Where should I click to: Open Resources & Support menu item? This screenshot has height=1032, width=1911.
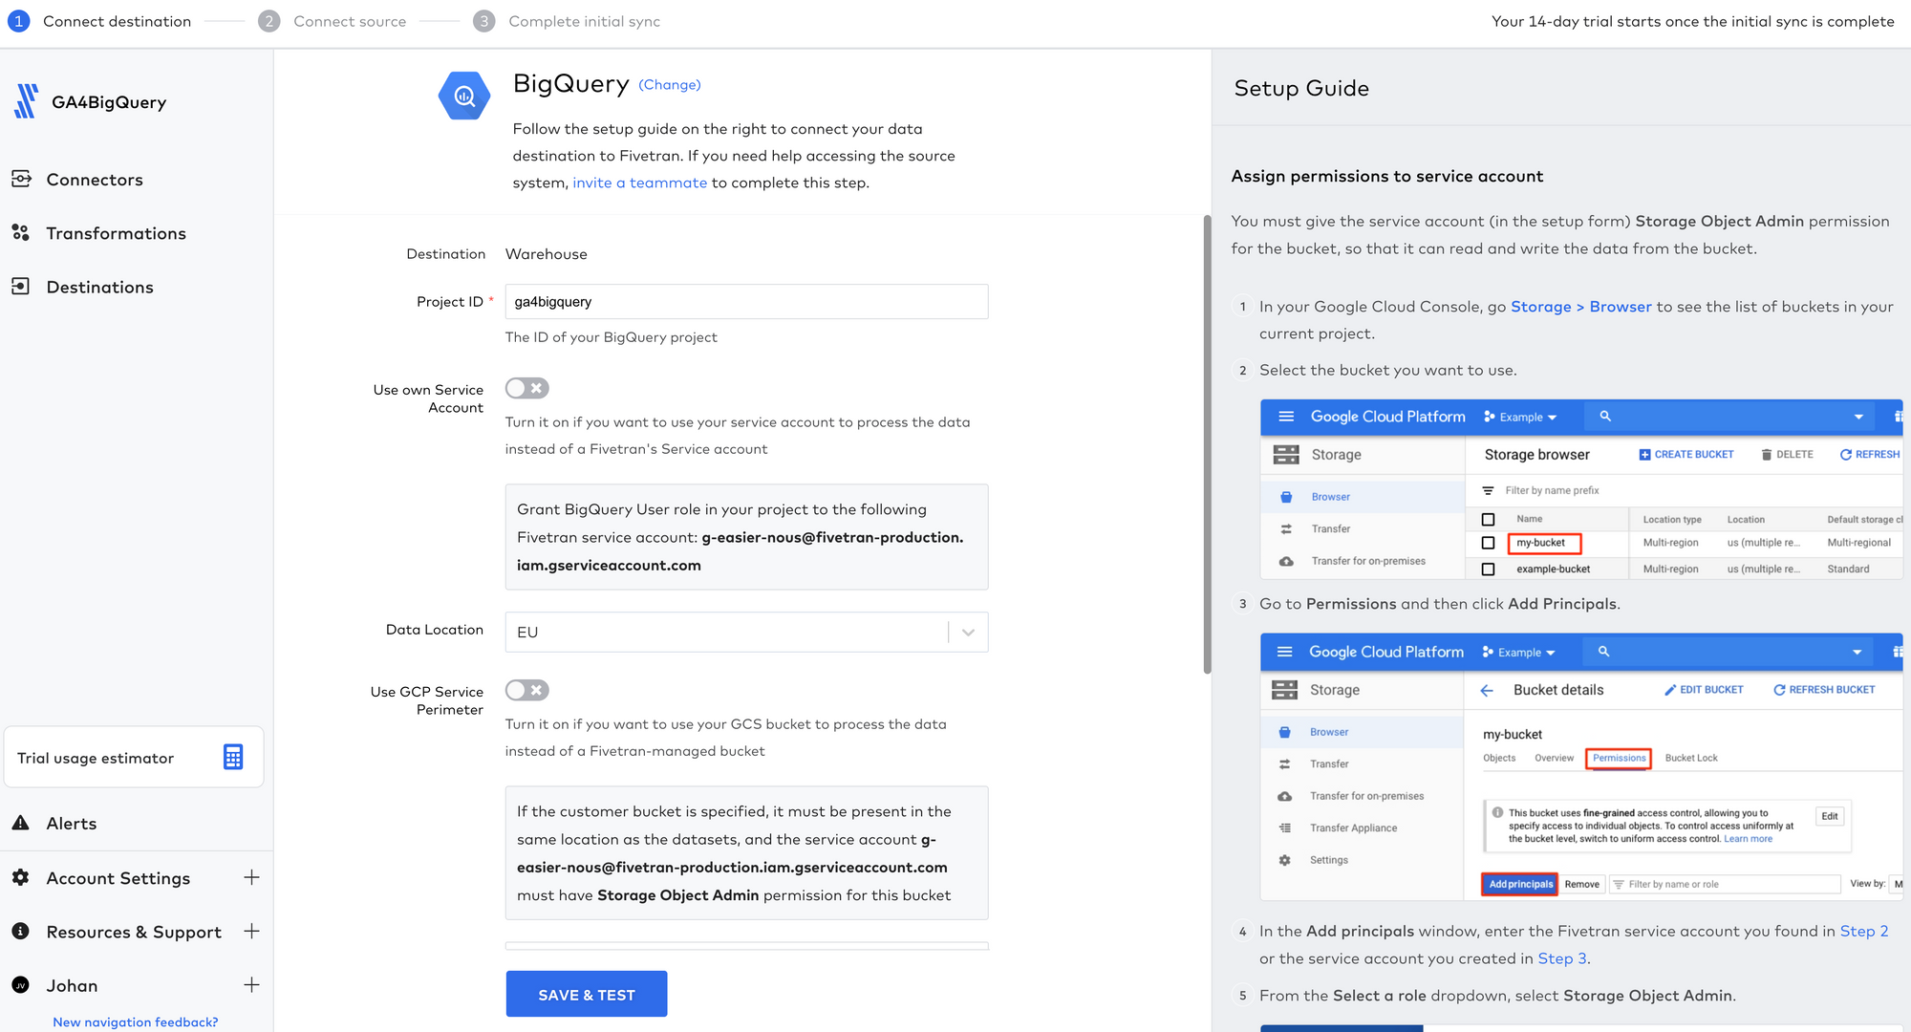[x=134, y=932]
